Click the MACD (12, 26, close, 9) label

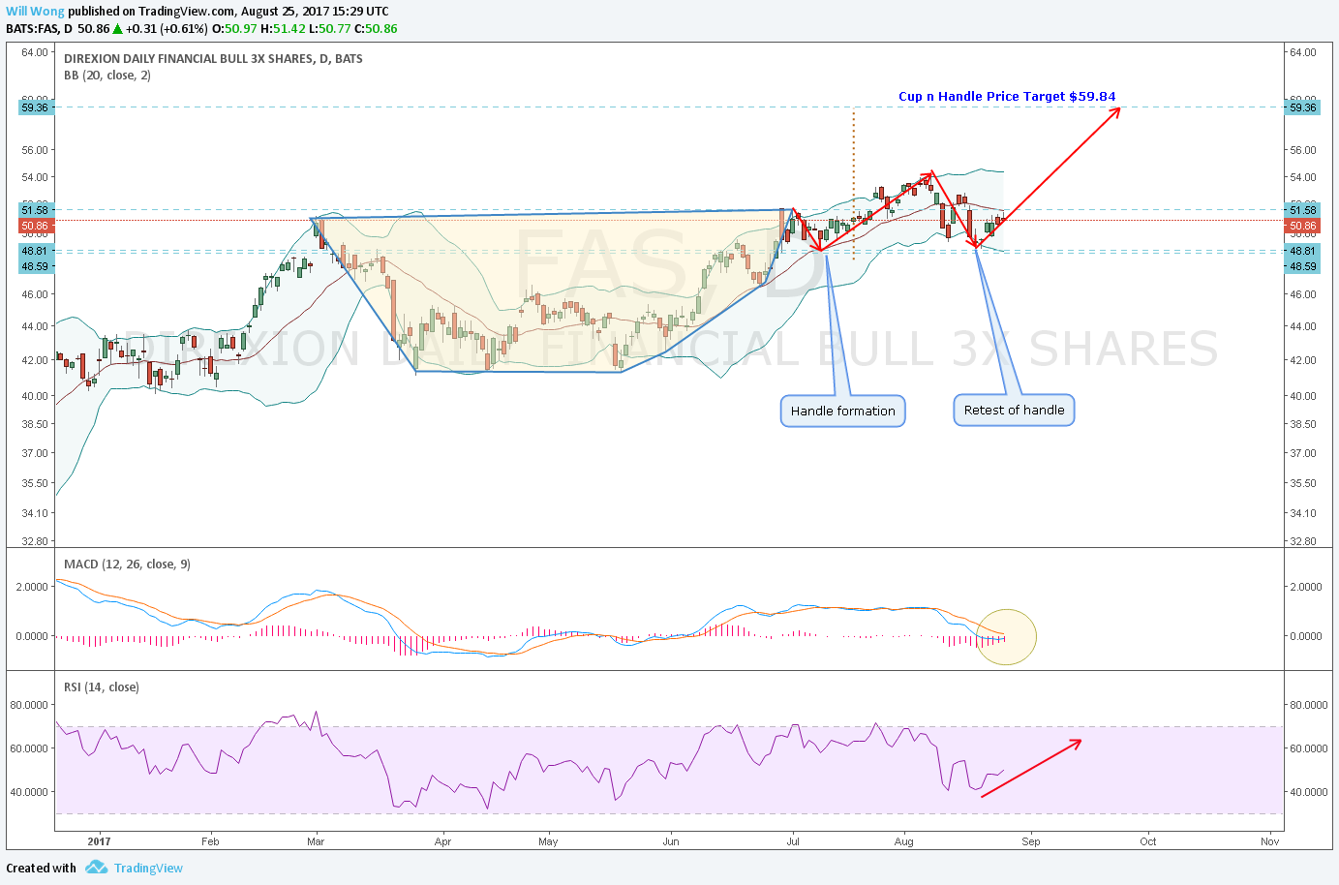coord(127,564)
